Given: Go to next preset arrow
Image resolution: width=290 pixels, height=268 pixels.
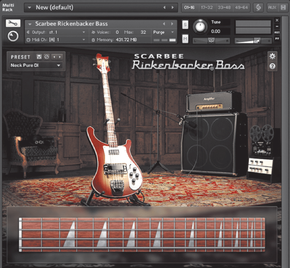Looking at the screenshot, I should pos(60,57).
